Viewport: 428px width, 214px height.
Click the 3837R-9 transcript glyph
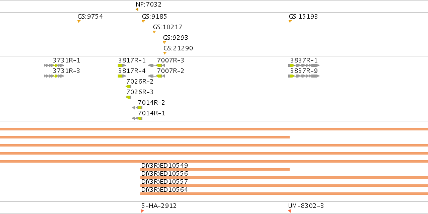[304, 76]
